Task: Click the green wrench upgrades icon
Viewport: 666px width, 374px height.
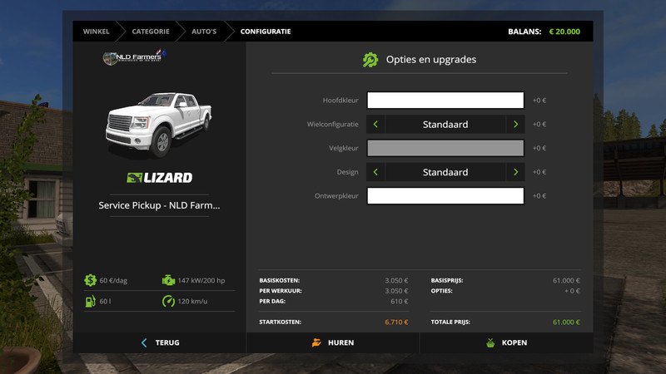Action: coord(370,60)
